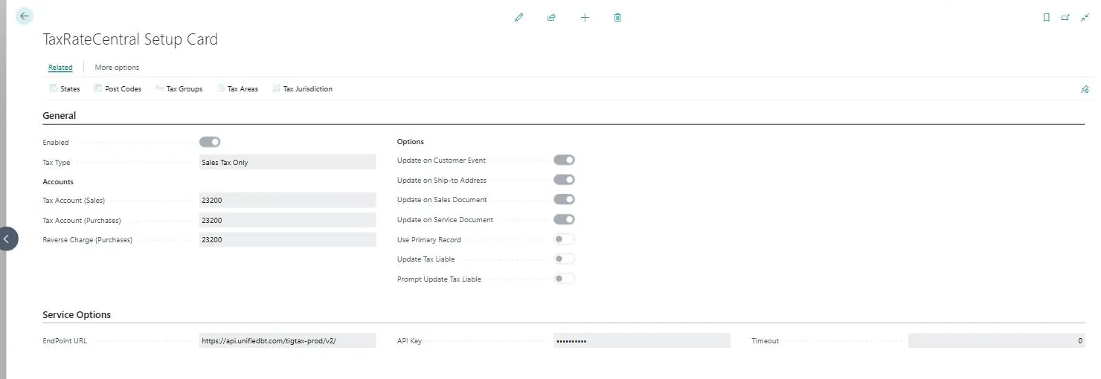
Task: Click the pin action bar icon
Action: coord(1085,89)
